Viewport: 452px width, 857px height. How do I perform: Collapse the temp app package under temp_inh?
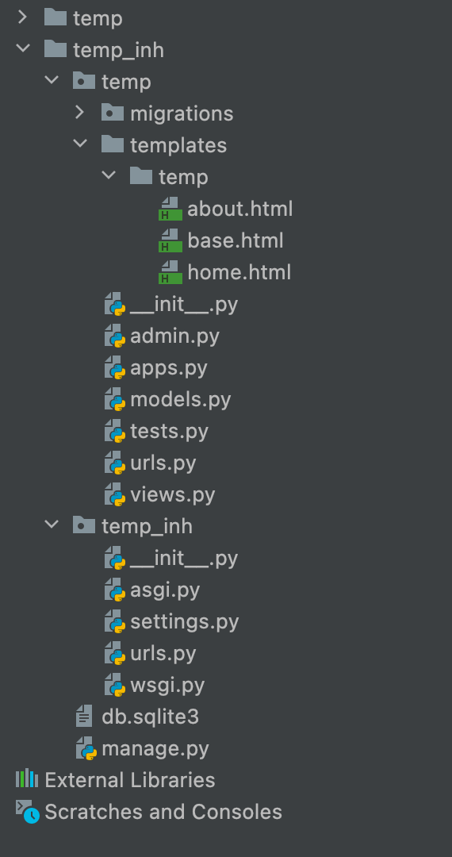pyautogui.click(x=52, y=82)
